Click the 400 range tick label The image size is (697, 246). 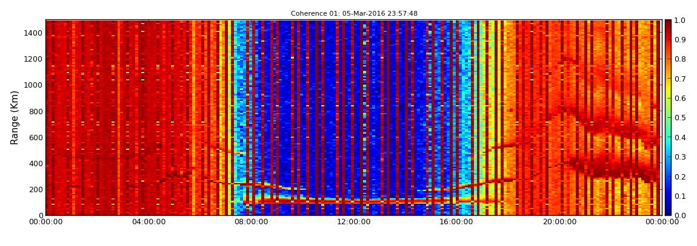pyautogui.click(x=36, y=164)
